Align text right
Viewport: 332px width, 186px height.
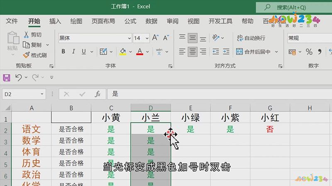tap(203, 51)
